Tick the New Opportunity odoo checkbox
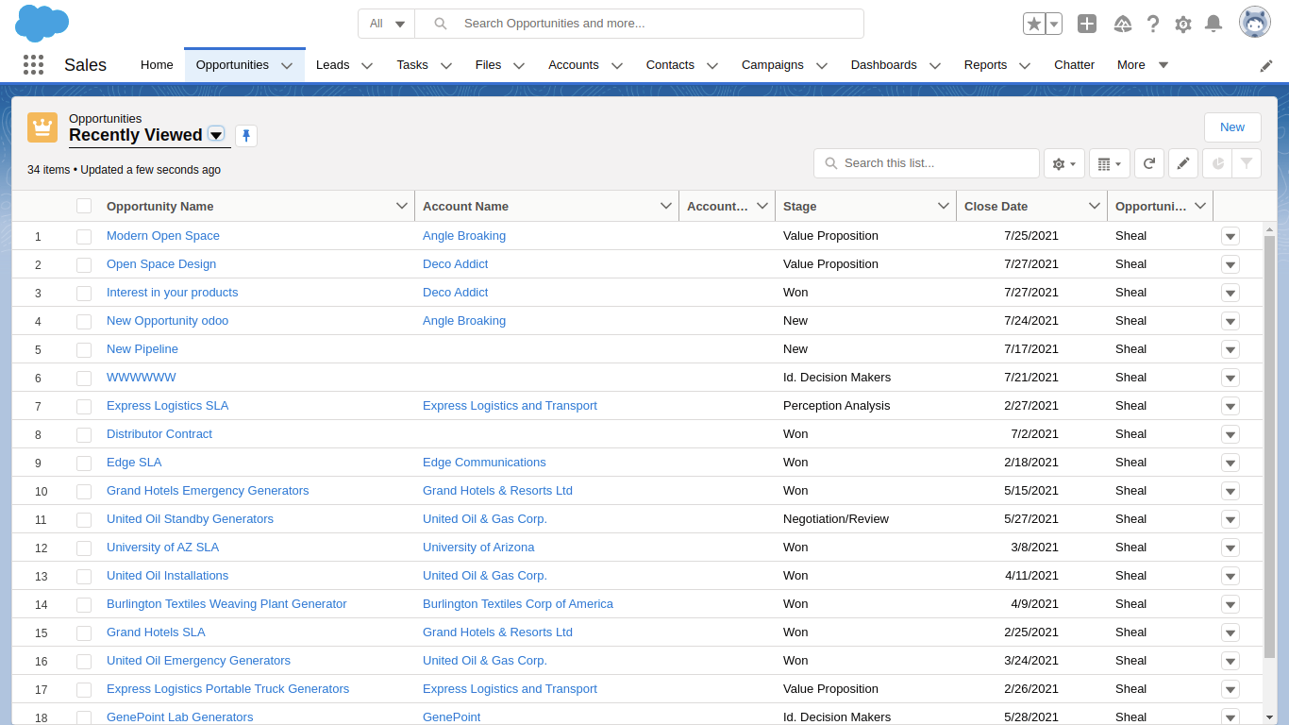Image resolution: width=1289 pixels, height=725 pixels. coord(84,321)
